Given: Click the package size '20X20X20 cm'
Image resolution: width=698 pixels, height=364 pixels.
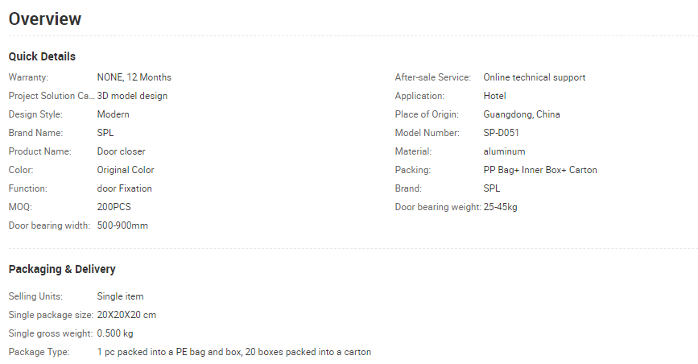Looking at the screenshot, I should (x=126, y=315).
